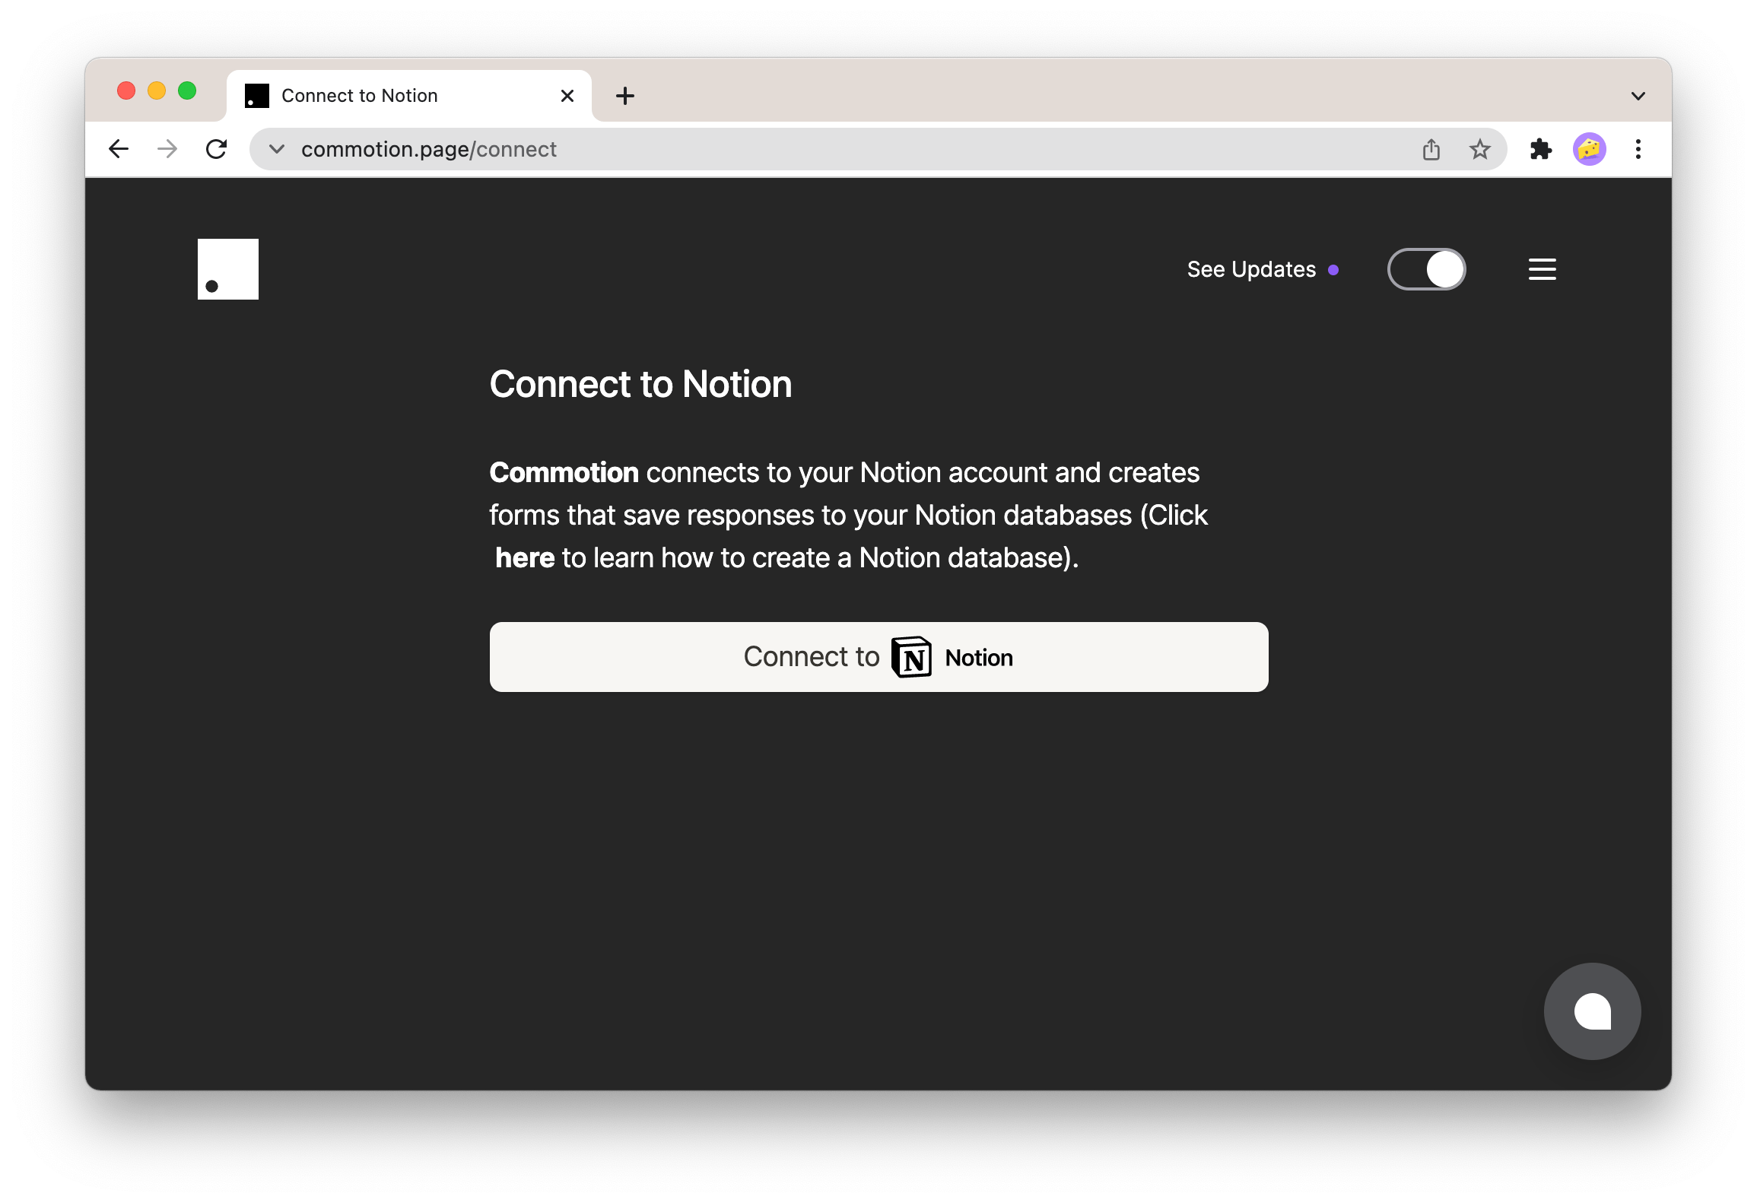Click the Connect to Notion button

tap(878, 655)
